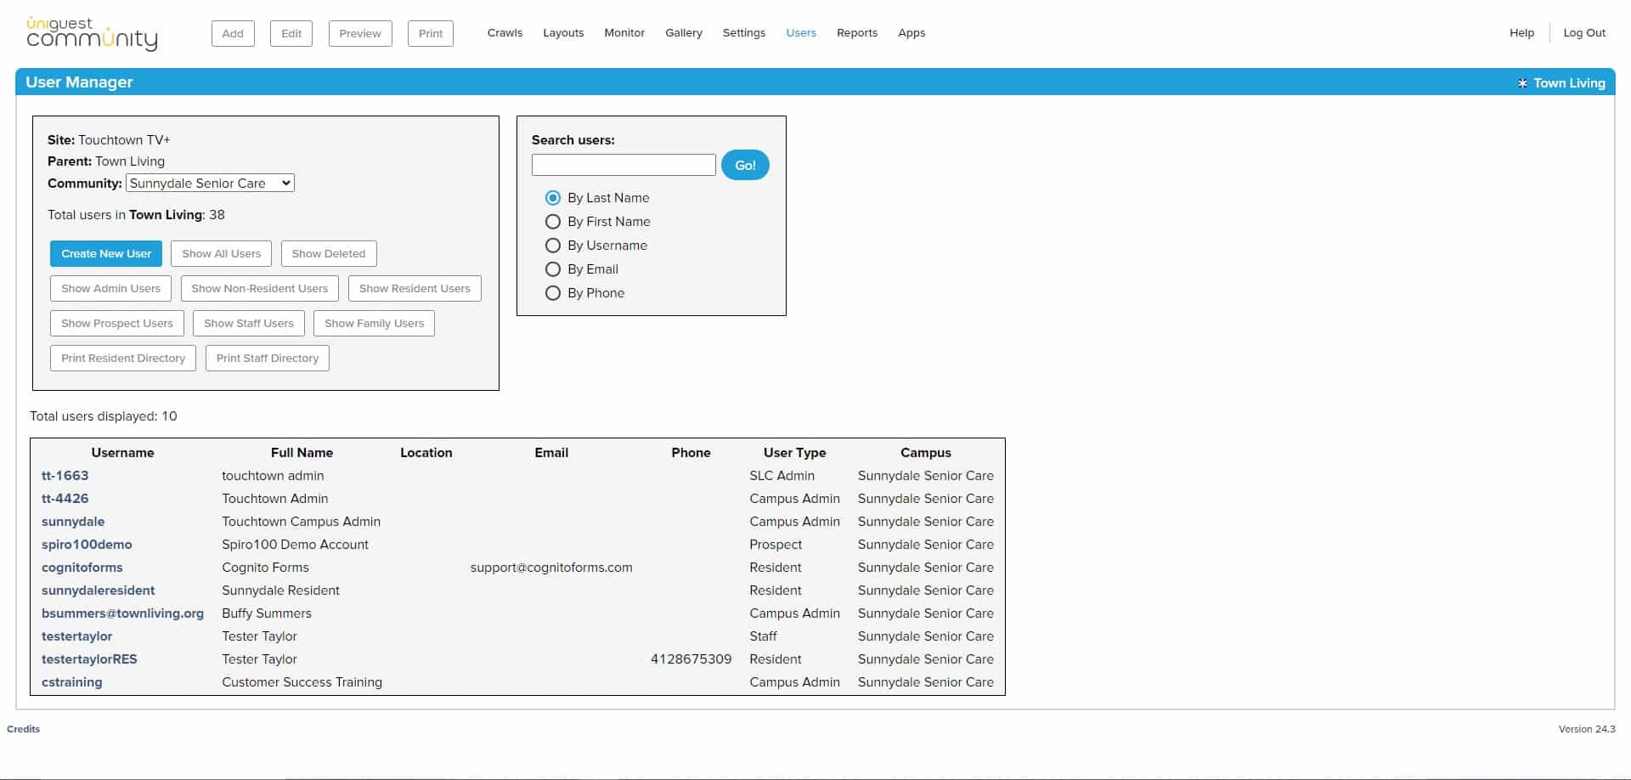This screenshot has height=780, width=1631.
Task: Open the sunnydale username link
Action: (73, 522)
